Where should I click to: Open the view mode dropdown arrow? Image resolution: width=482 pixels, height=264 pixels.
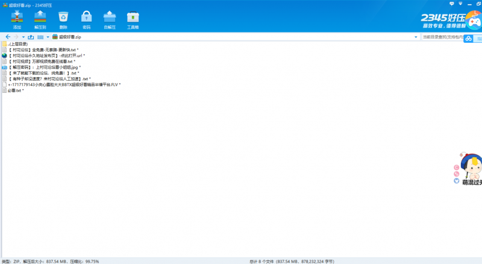(48, 37)
